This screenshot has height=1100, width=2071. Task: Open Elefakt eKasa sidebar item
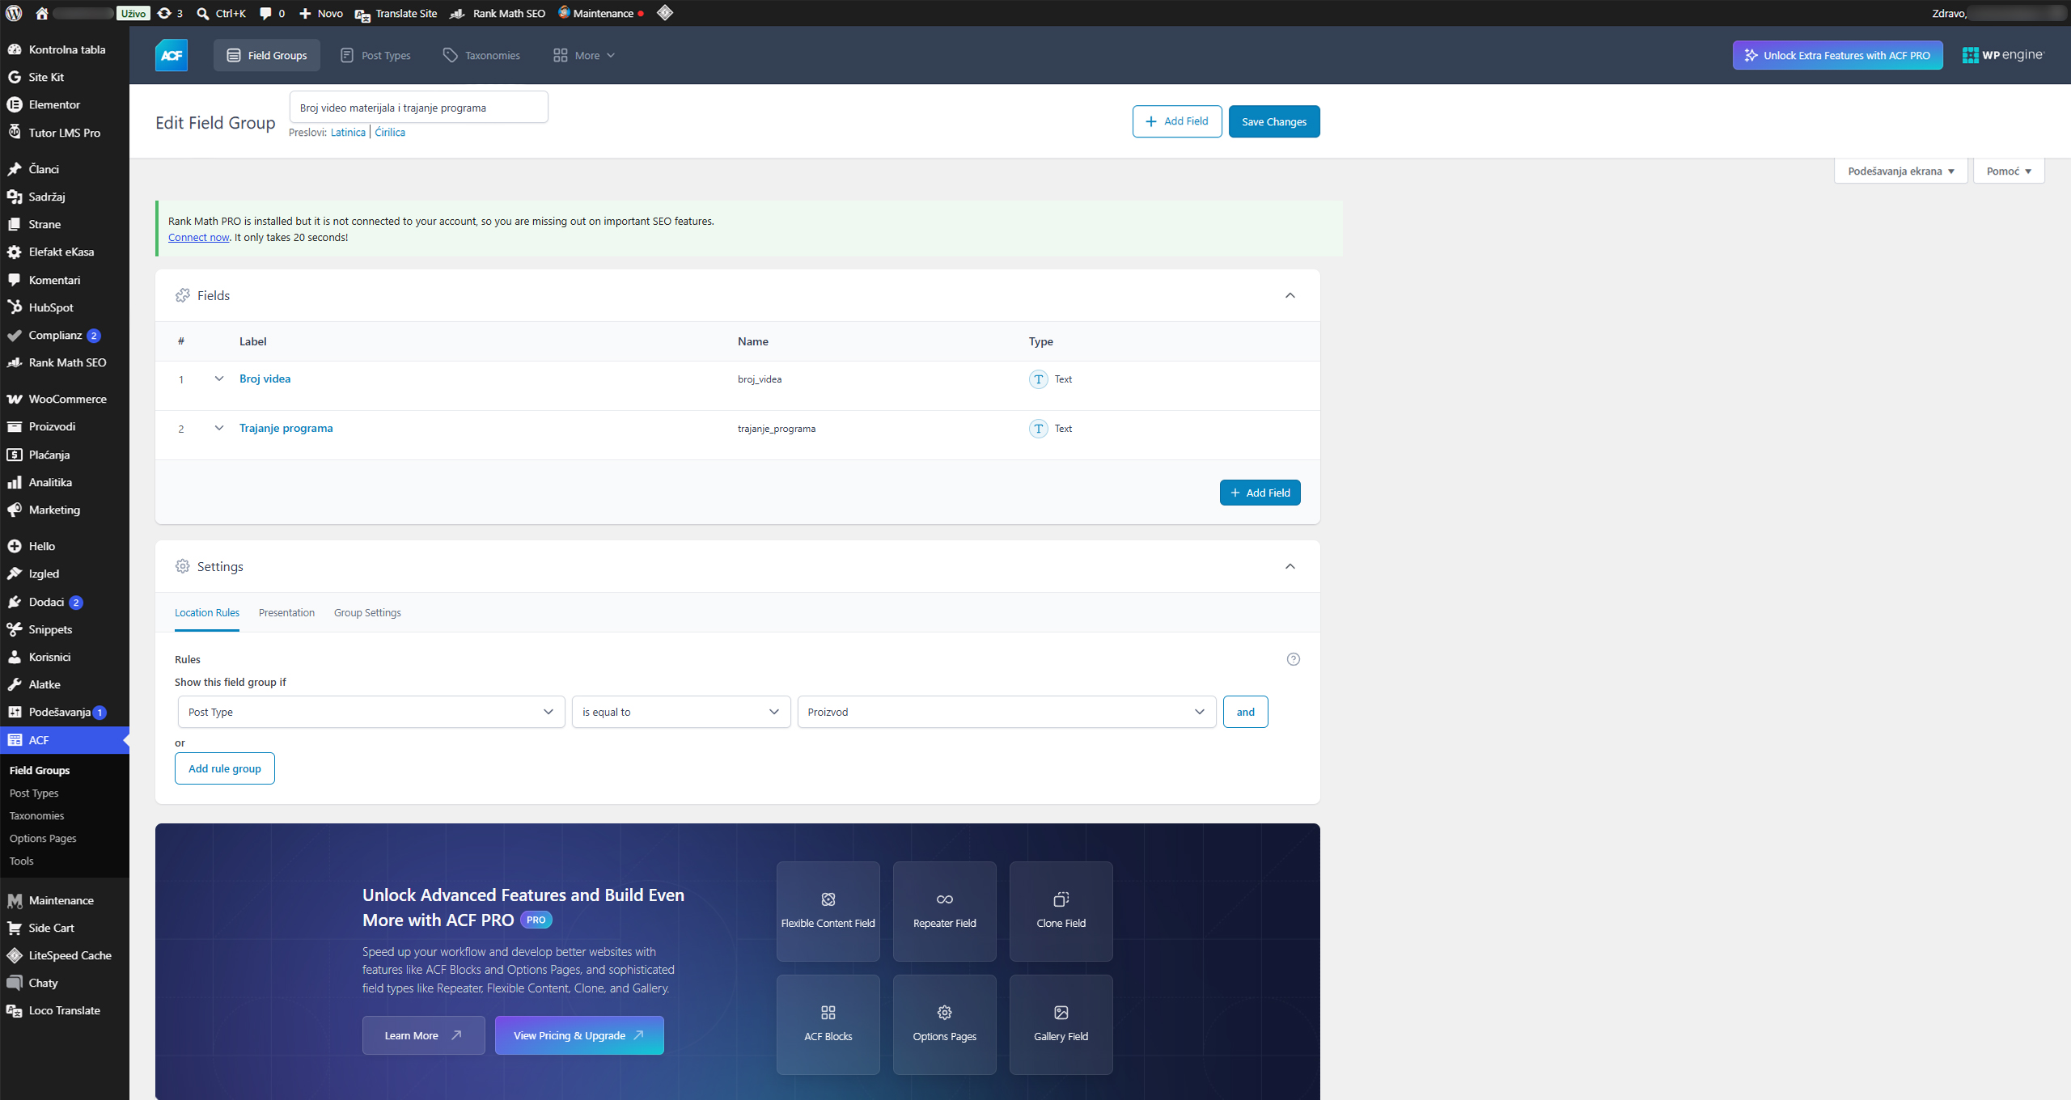pos(65,252)
